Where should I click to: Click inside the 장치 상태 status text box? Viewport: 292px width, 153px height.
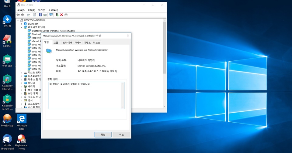(86, 95)
